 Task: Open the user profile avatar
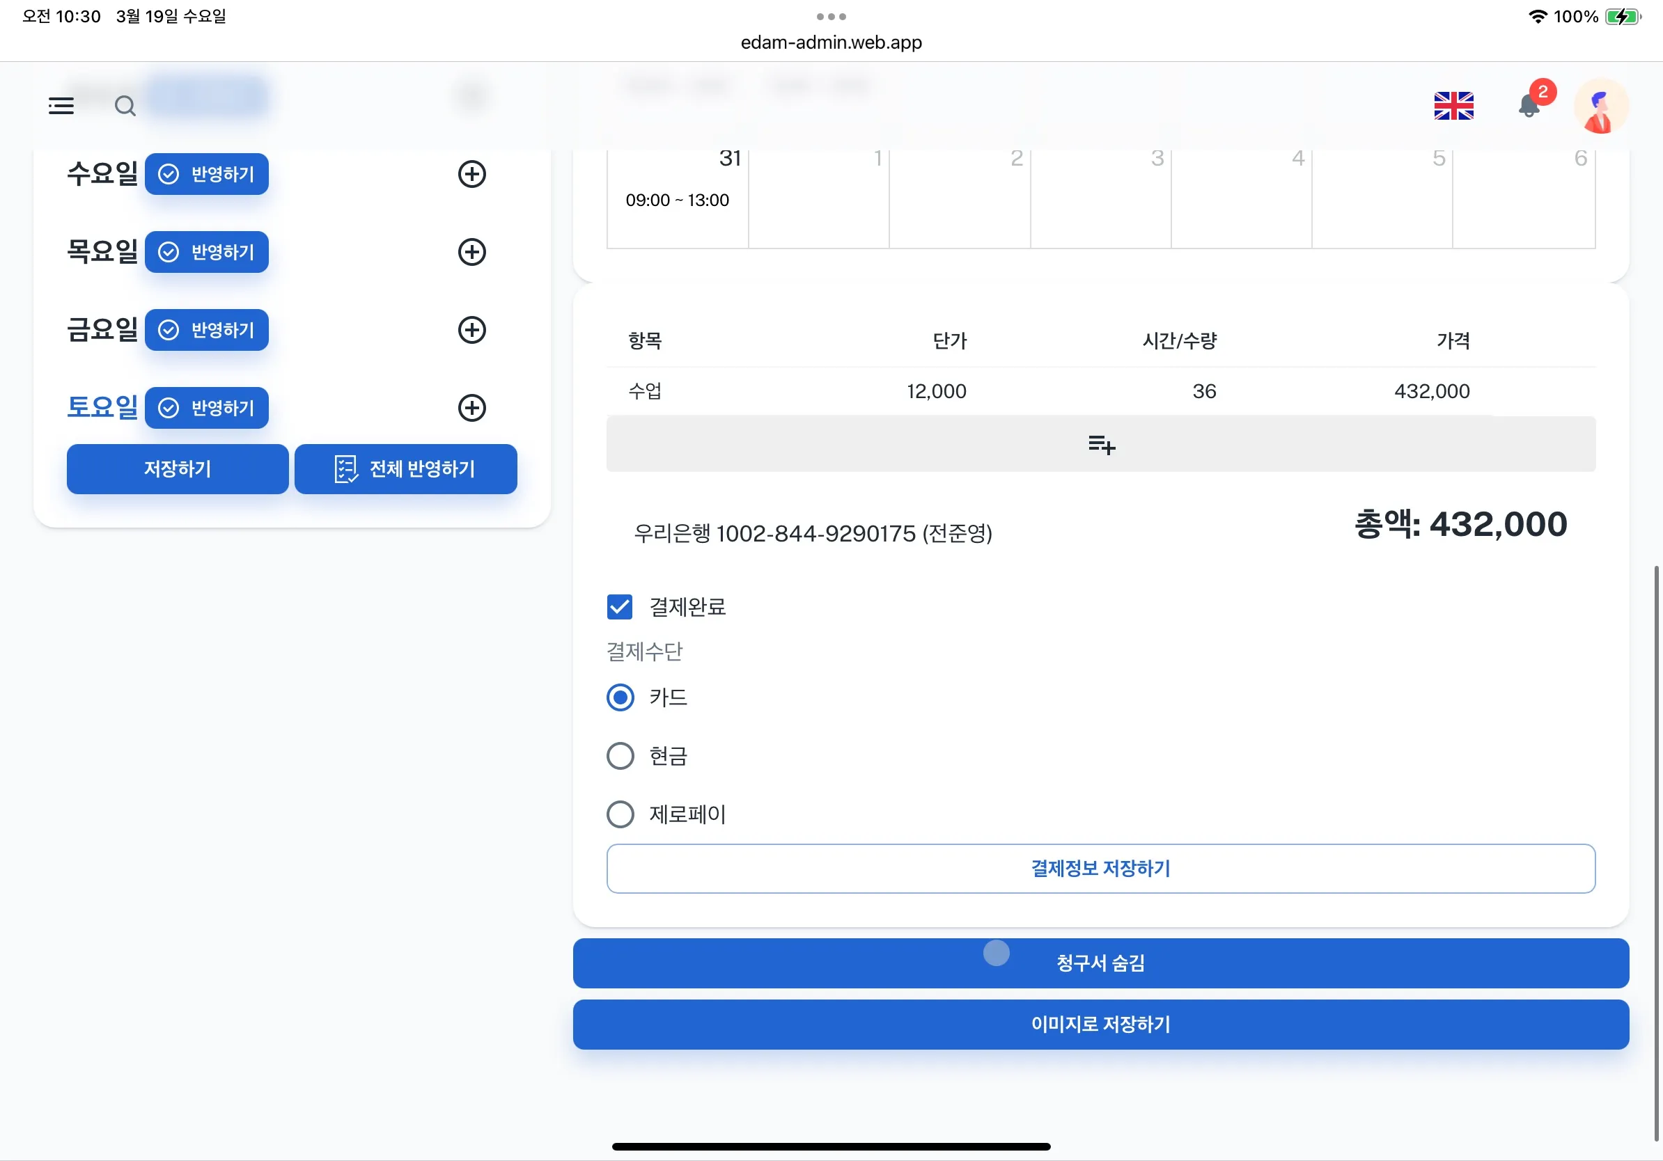tap(1601, 106)
